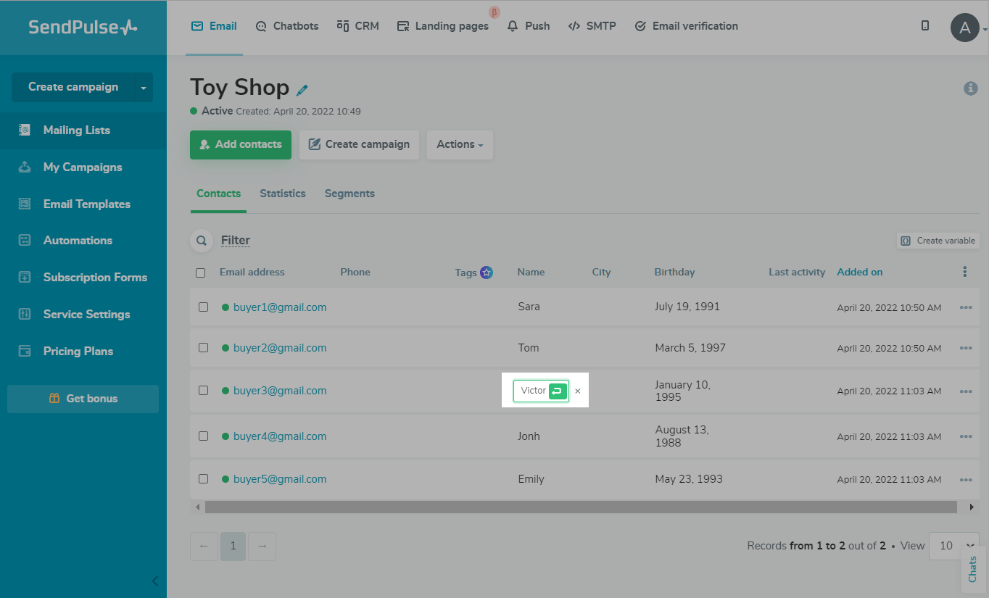The height and width of the screenshot is (598, 989).
Task: Confirm the Victor name edit with green enter icon
Action: click(557, 391)
